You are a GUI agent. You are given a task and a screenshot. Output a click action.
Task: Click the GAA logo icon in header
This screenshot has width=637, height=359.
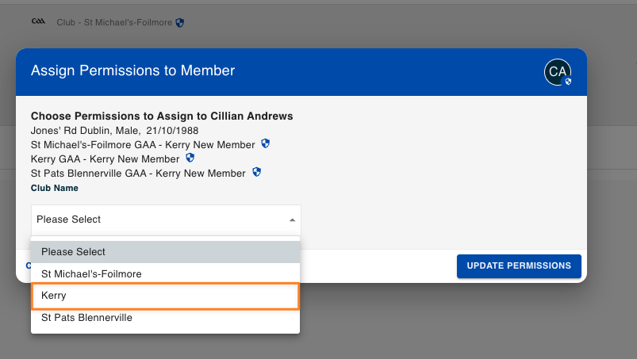pos(38,21)
